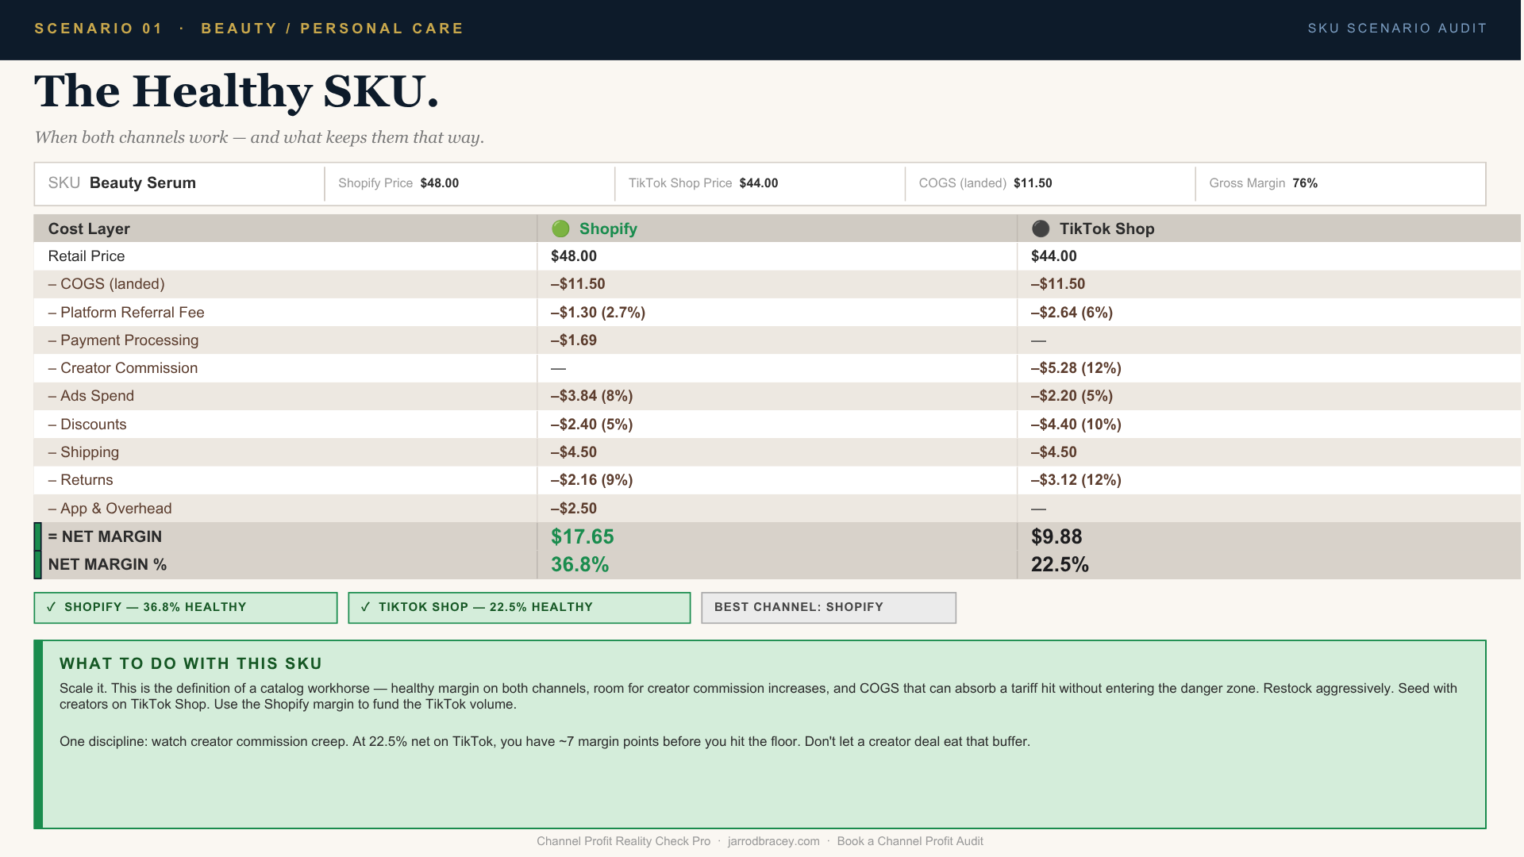Click the Platform Referral Fee row label
Screen dimensions: 1524x857
click(126, 313)
